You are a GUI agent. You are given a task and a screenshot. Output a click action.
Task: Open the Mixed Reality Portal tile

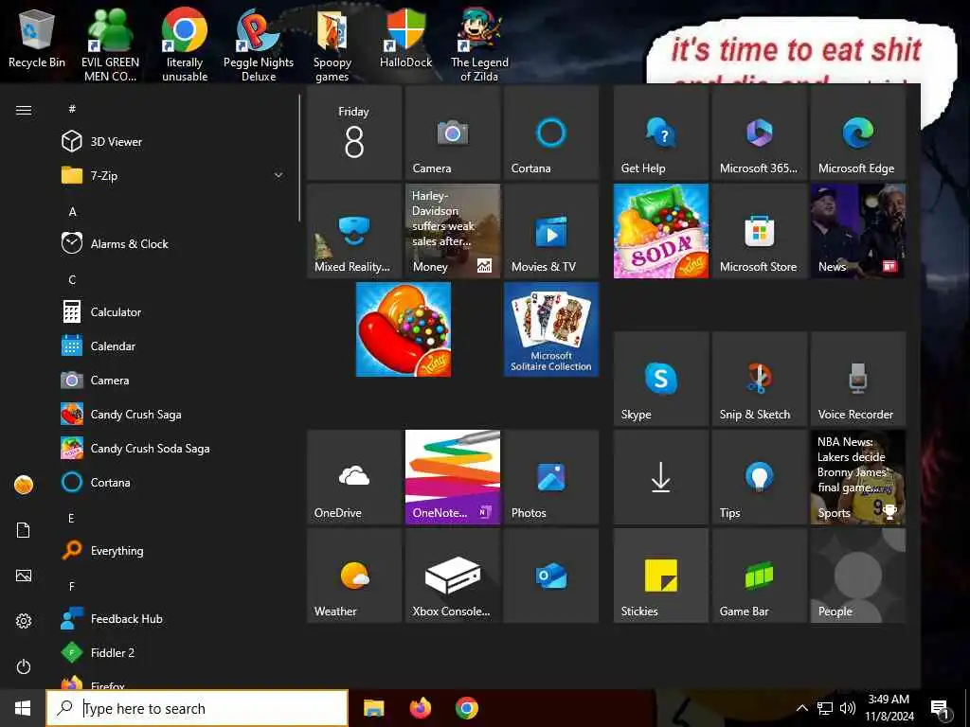click(354, 231)
